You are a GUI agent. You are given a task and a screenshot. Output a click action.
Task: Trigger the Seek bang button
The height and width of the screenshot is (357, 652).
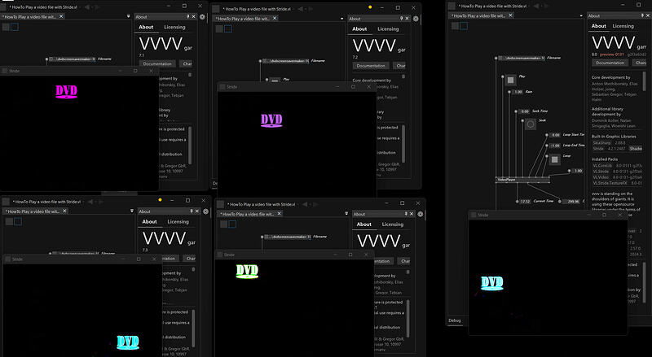pos(531,124)
